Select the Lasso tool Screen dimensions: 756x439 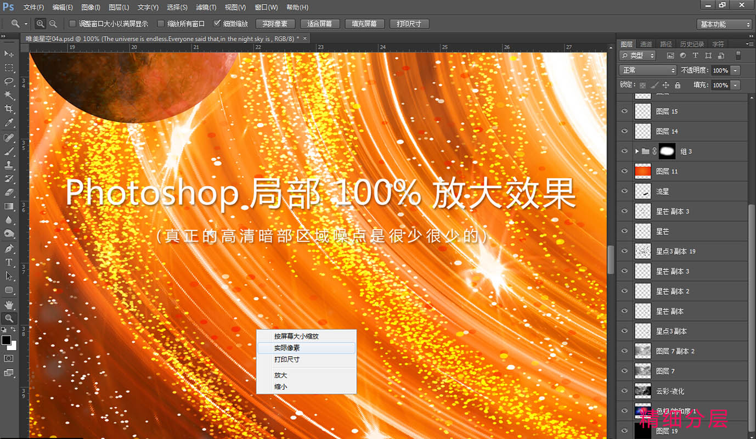coord(9,82)
